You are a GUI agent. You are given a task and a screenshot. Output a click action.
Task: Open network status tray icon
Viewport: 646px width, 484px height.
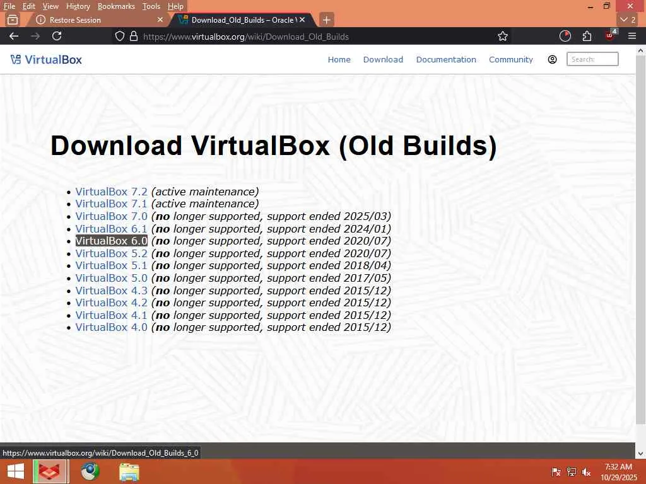tap(572, 472)
